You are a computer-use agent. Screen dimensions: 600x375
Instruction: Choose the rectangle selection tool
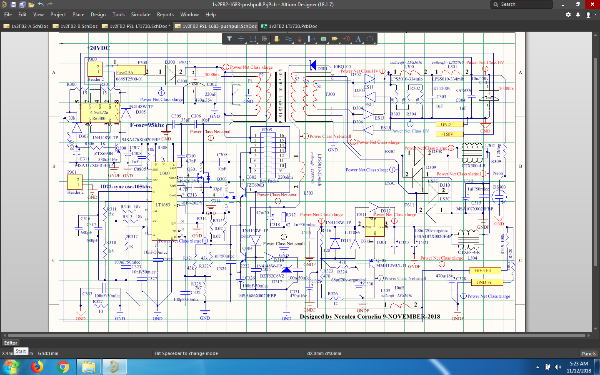[252, 39]
